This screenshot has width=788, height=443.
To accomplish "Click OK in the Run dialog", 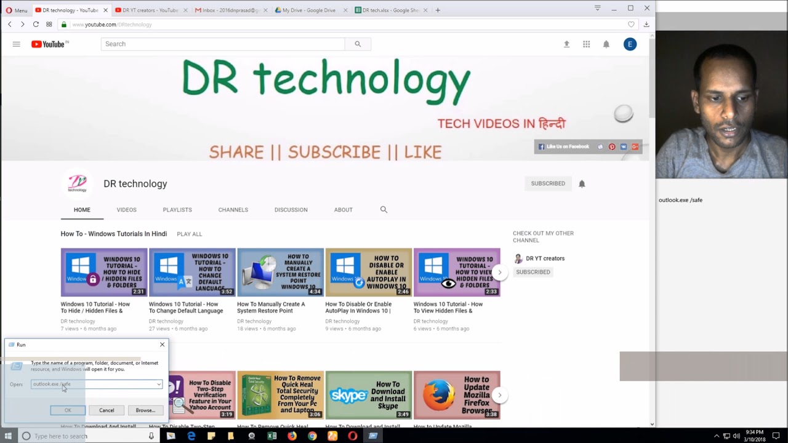I will [68, 410].
